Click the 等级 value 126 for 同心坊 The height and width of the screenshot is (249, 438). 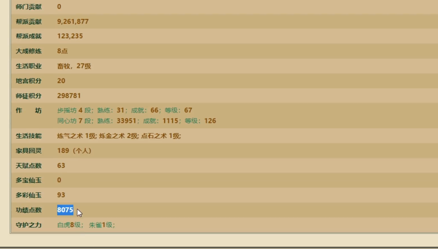point(210,121)
